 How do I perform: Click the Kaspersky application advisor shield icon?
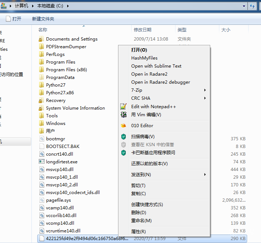pyautogui.click(x=124, y=153)
